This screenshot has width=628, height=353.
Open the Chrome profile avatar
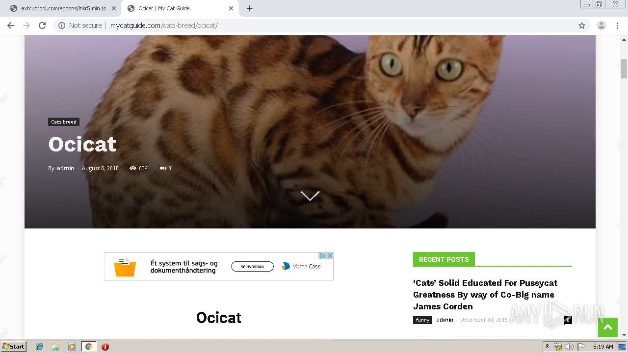point(602,25)
